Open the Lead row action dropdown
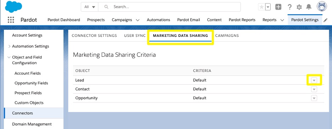 [x=314, y=80]
